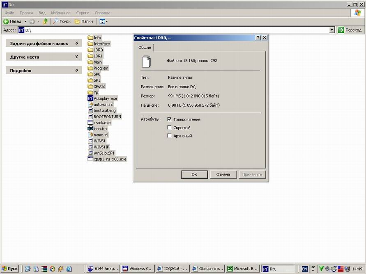This screenshot has width=366, height=274.
Task: Click the Up folder toolbar icon
Action: 45,21
